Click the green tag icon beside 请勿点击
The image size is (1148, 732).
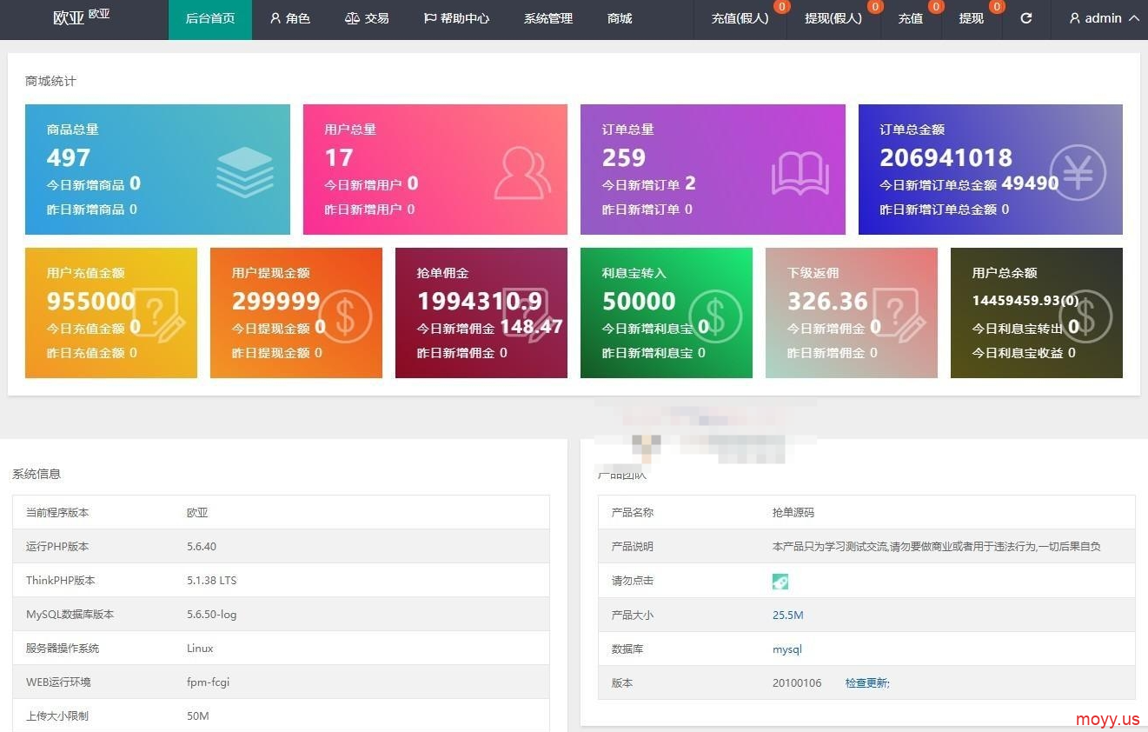(x=780, y=581)
